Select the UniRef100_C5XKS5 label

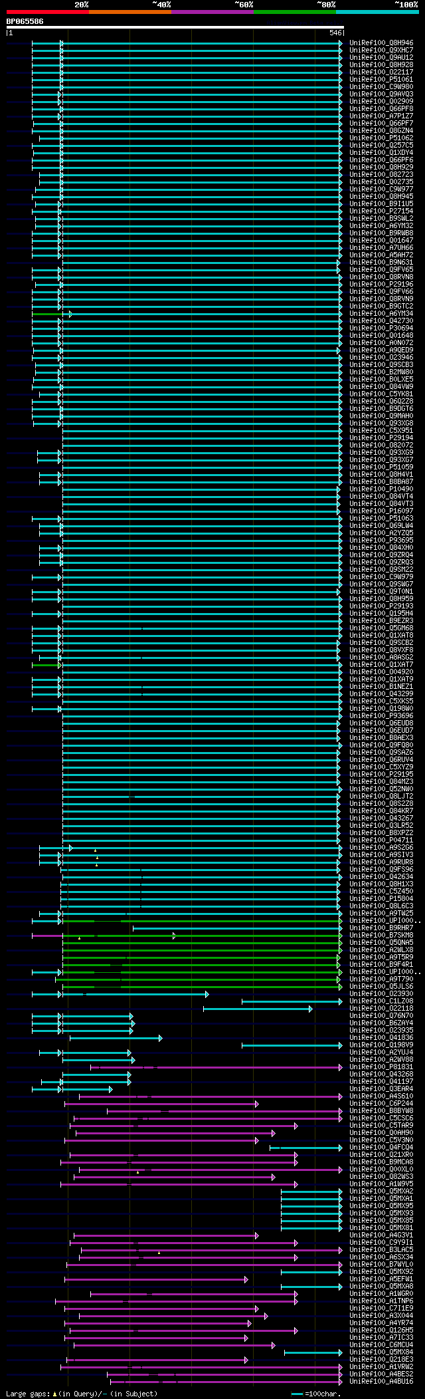click(381, 701)
